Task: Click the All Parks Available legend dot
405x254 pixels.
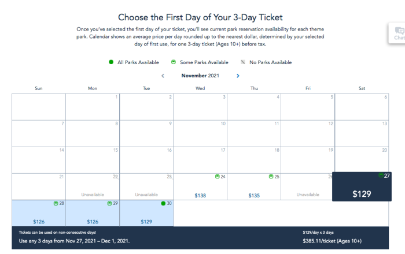Action: pos(111,62)
